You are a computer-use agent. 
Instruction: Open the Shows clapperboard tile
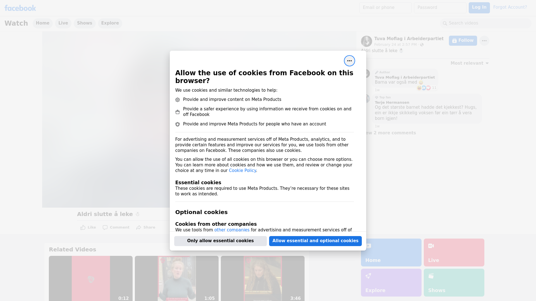(454, 283)
